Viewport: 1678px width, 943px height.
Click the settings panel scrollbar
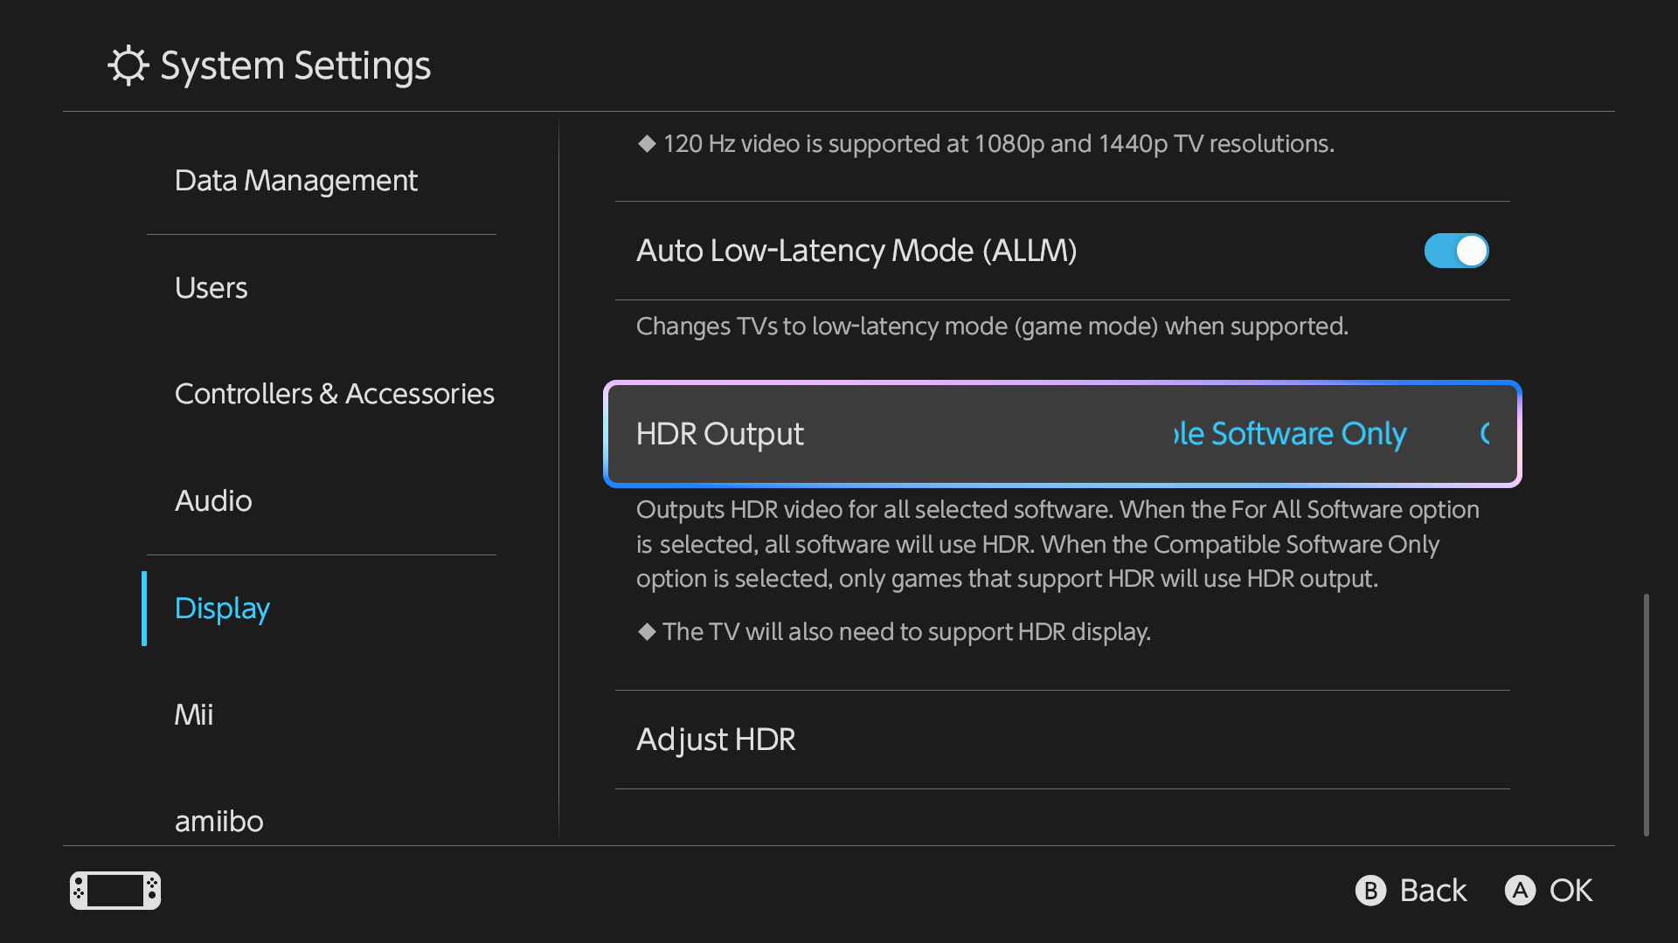tap(1646, 714)
